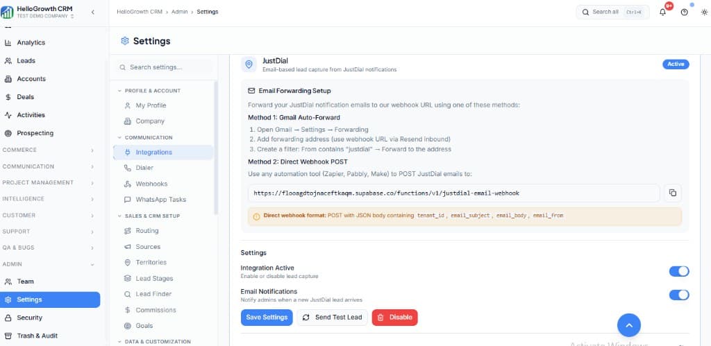Viewport: 711px width, 346px height.
Task: Expand the COMMERCE section
Action: pos(49,150)
